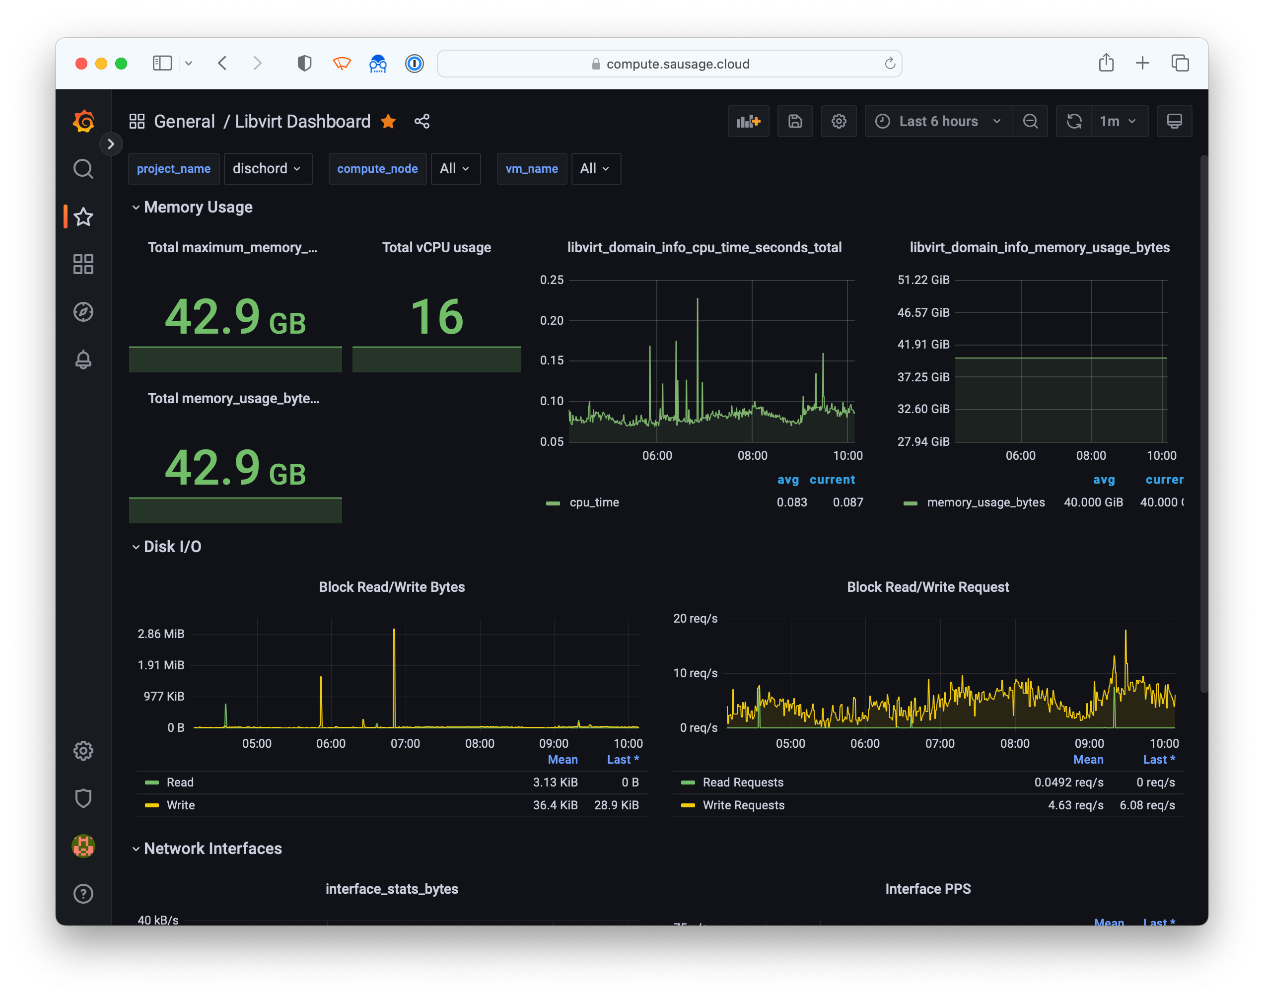1264x999 pixels.
Task: Change cpu_time series color swatch
Action: [x=553, y=503]
